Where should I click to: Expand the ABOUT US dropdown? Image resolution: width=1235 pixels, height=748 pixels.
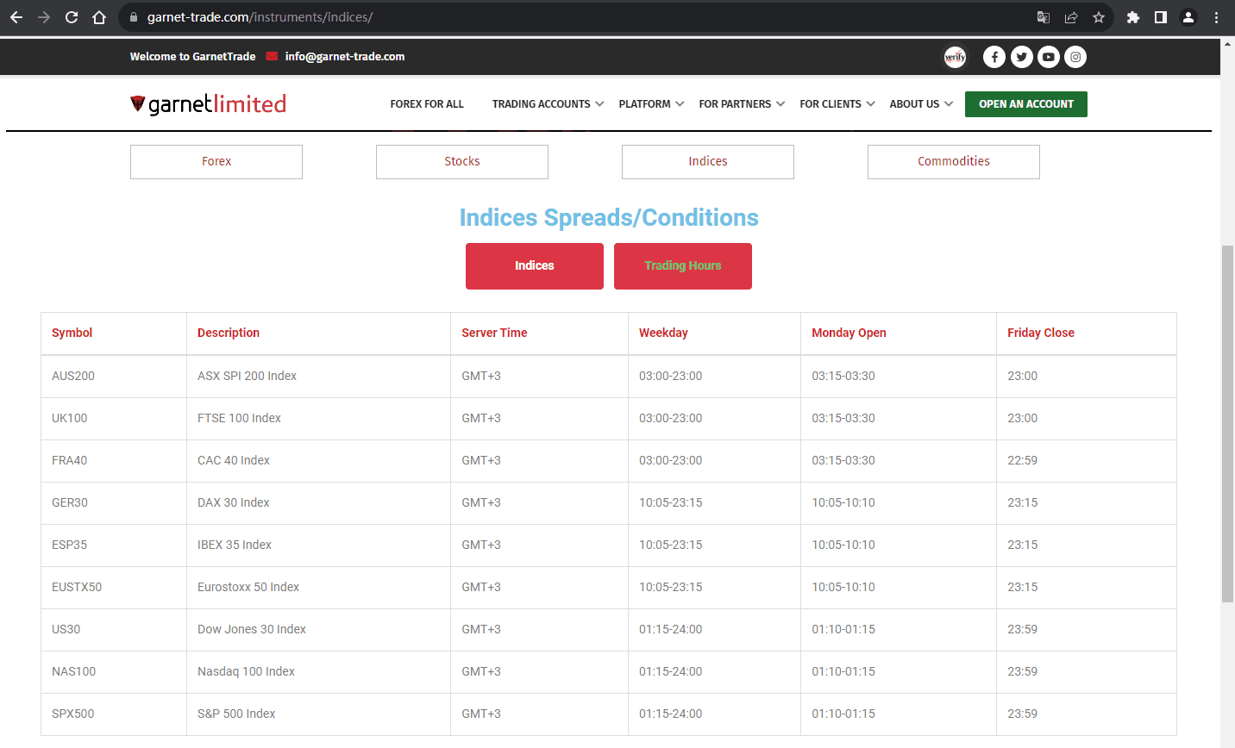(921, 103)
